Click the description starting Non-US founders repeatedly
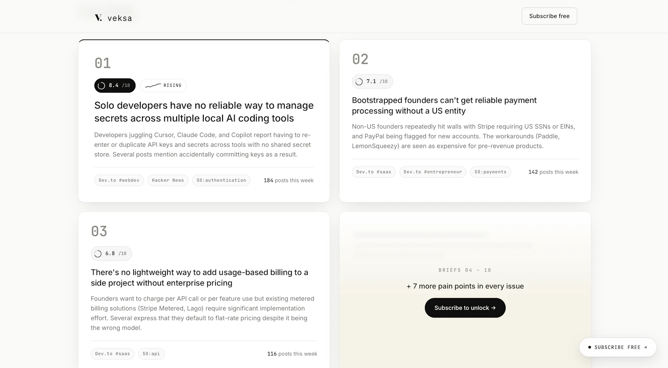Image resolution: width=668 pixels, height=368 pixels. (x=463, y=136)
